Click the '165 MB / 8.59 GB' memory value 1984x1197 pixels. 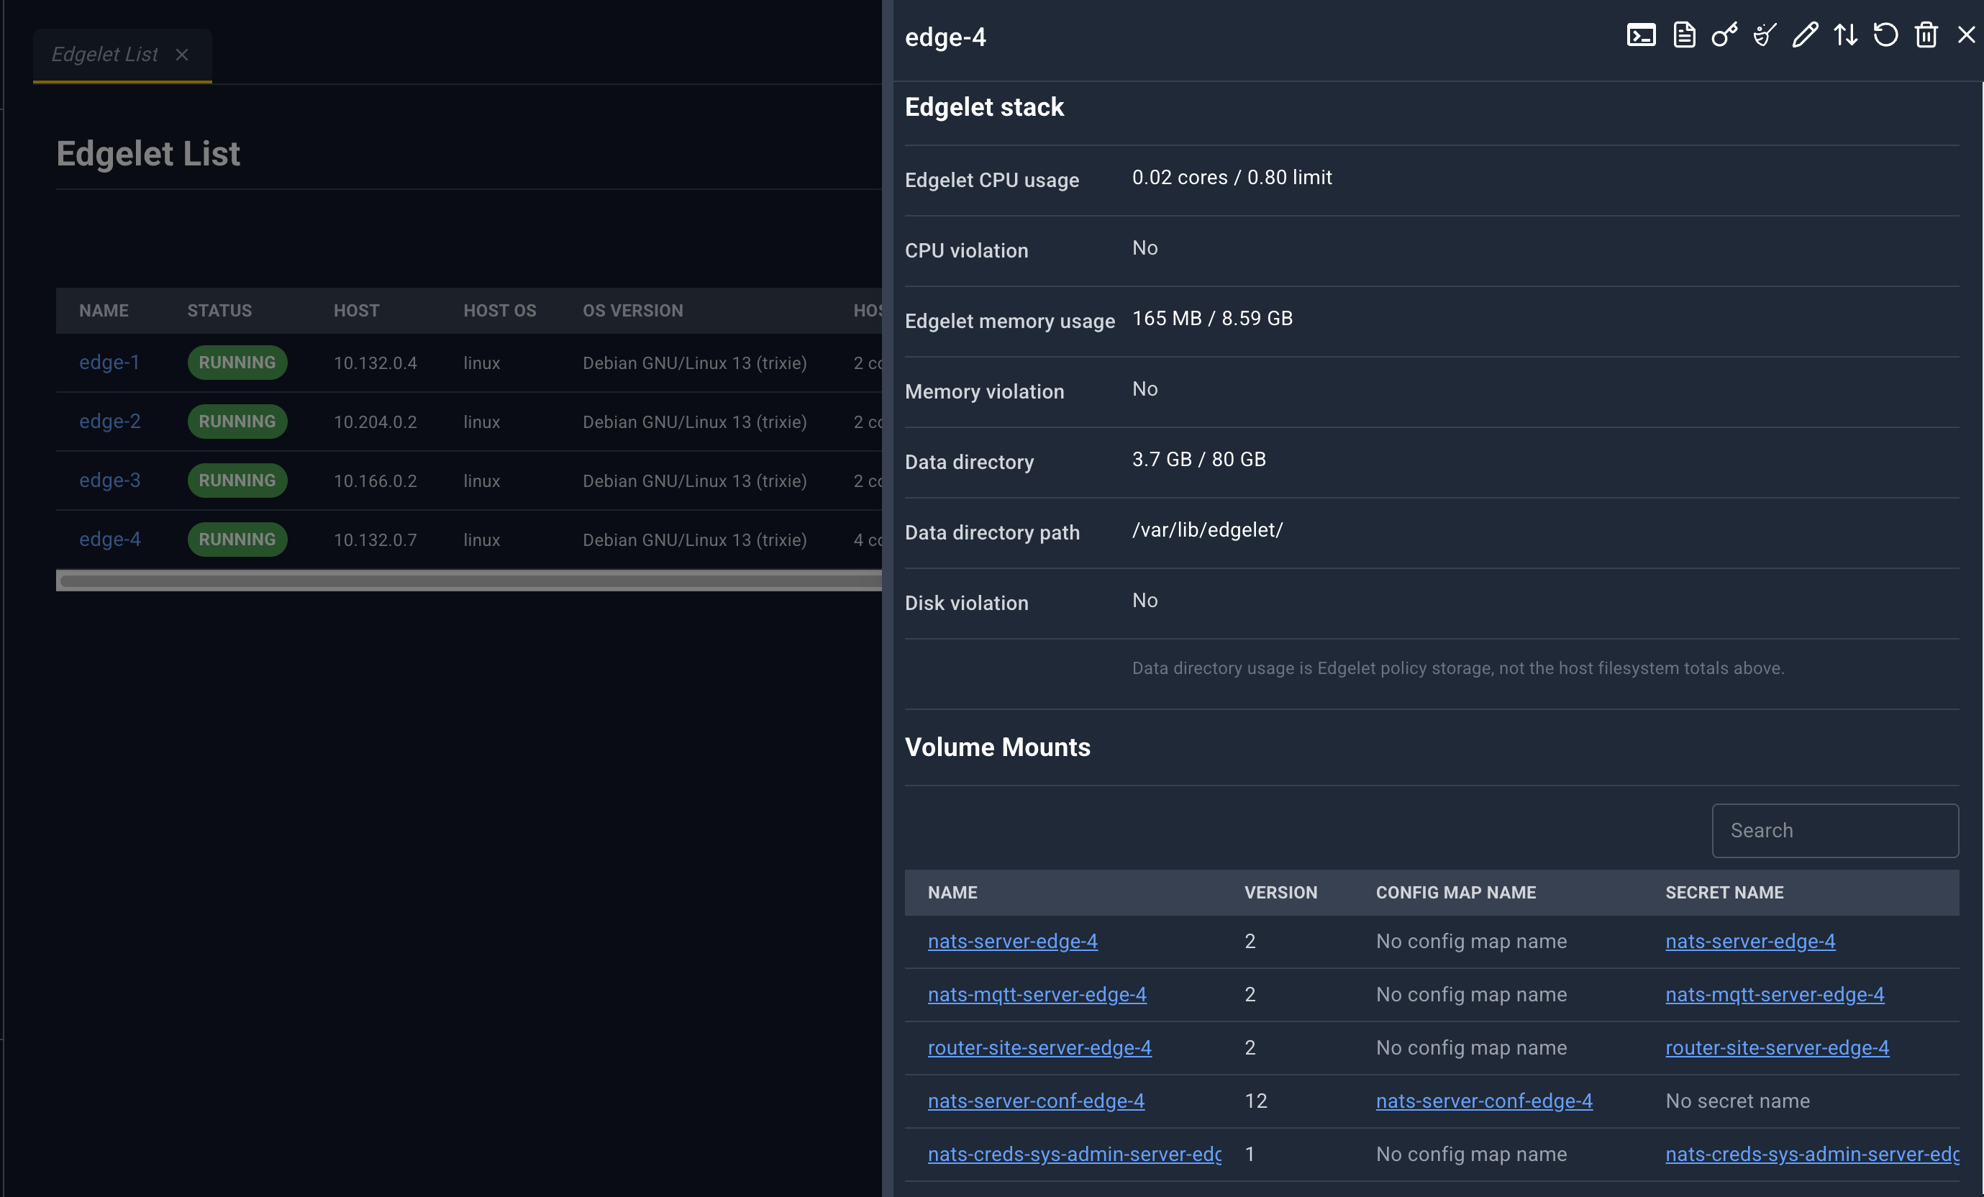coord(1212,319)
